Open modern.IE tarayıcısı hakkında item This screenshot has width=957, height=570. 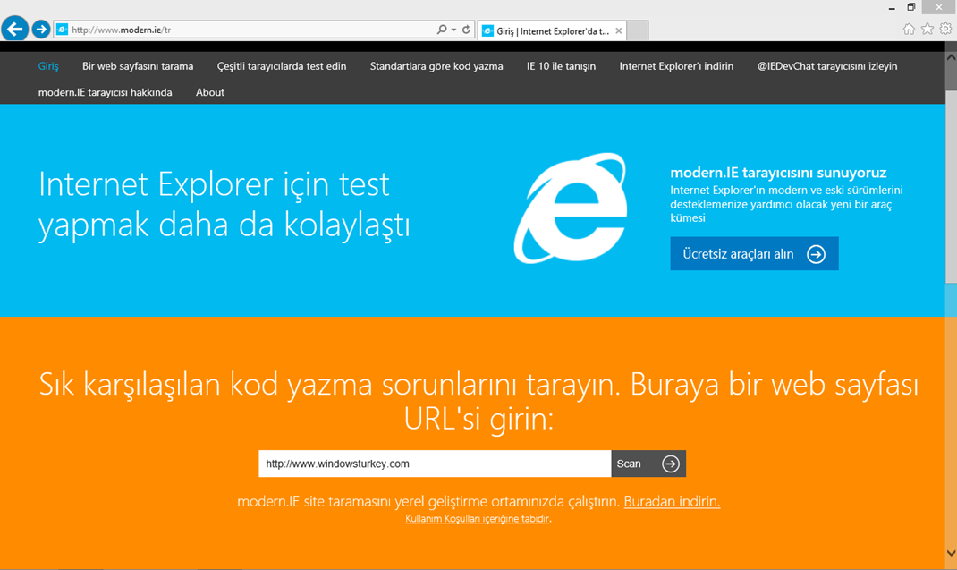pos(105,92)
